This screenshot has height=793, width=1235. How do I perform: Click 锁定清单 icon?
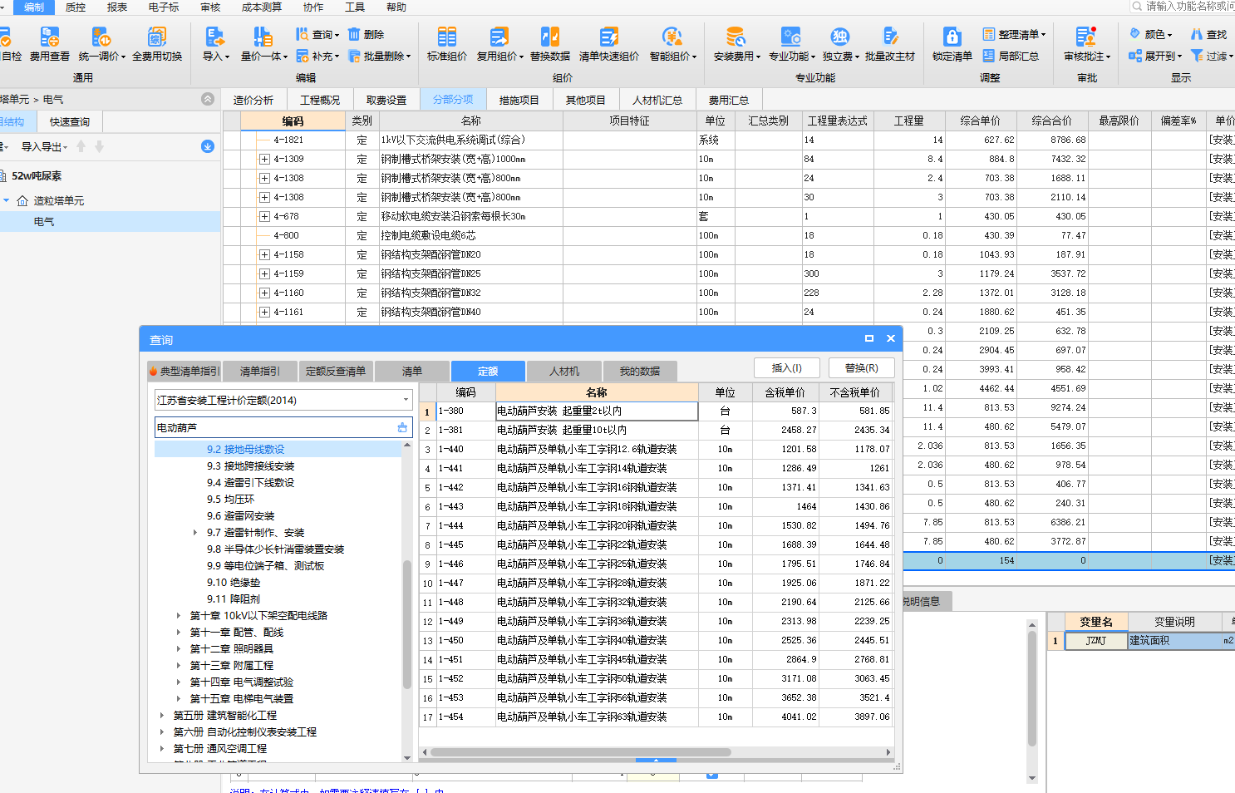(952, 44)
